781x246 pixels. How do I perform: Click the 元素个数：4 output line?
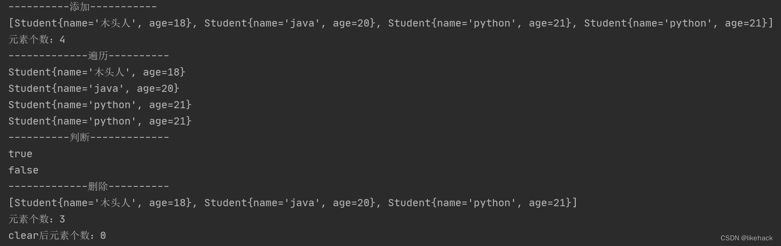[x=37, y=39]
